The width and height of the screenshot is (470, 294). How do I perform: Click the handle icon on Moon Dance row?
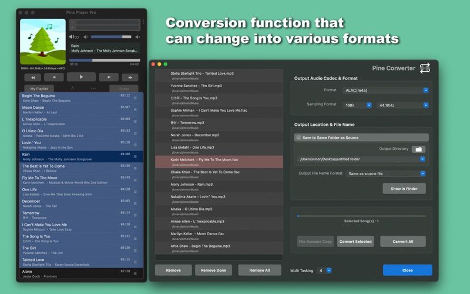[x=135, y=110]
